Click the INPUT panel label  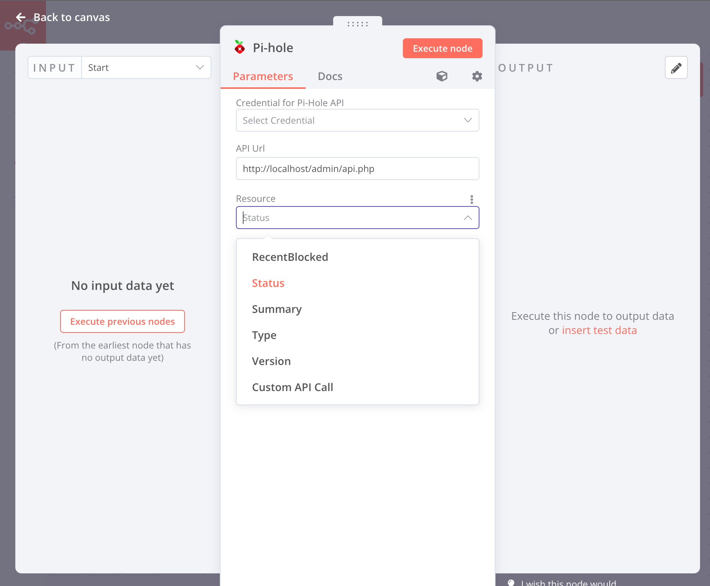point(54,68)
